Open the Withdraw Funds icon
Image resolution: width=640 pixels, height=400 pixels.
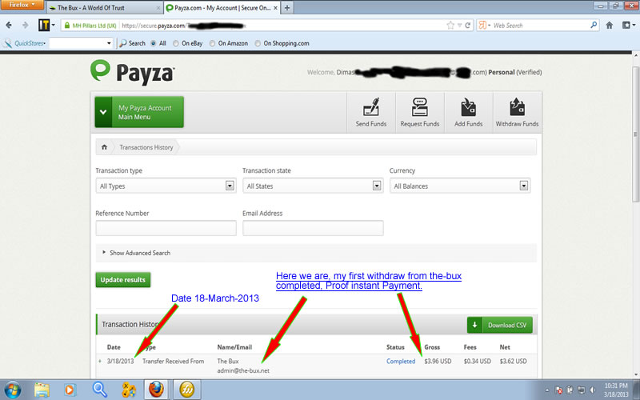[x=517, y=112]
